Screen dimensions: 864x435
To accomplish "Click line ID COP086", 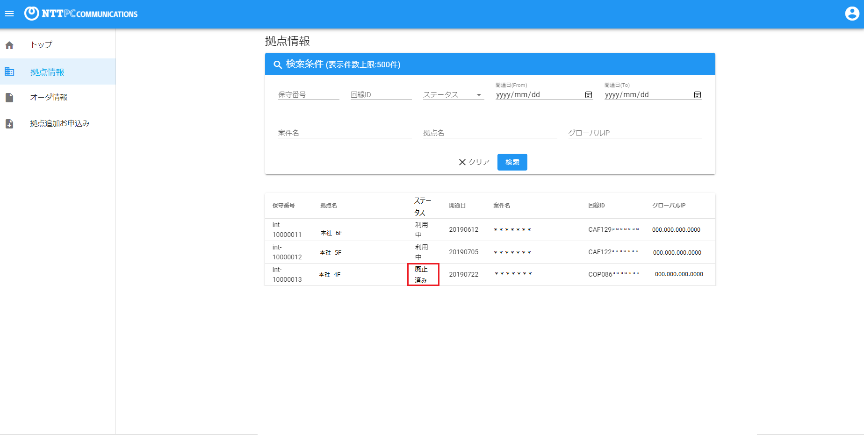I will tap(614, 275).
